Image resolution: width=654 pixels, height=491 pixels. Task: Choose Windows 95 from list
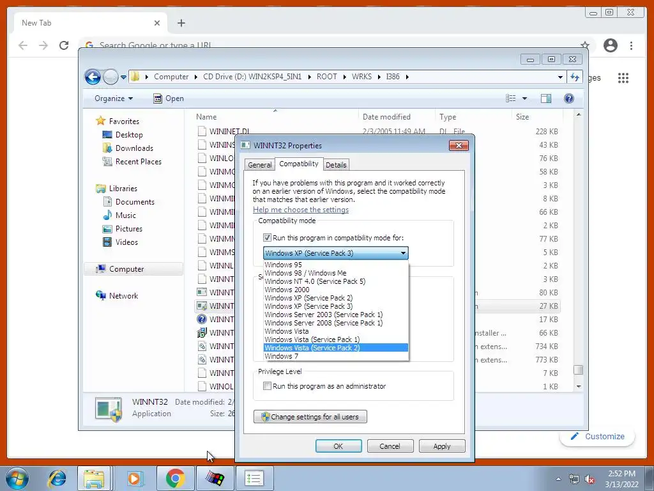pos(336,265)
